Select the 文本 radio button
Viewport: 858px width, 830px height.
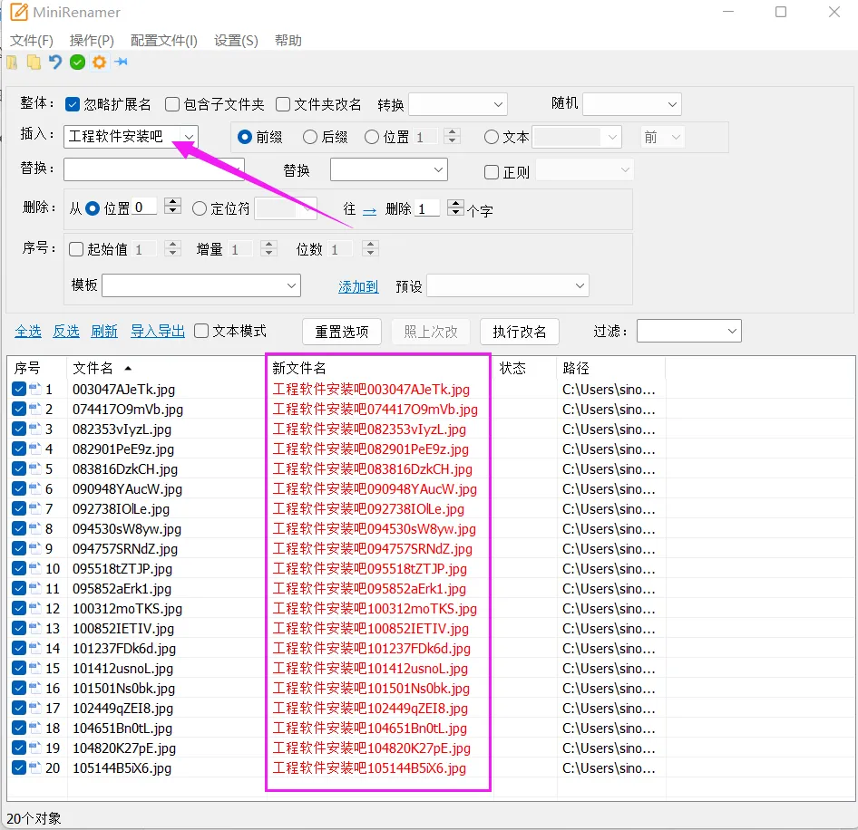492,137
